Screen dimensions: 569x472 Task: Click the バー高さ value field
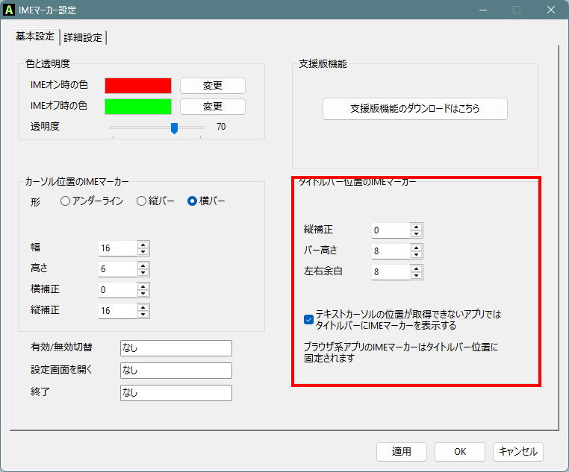[391, 251]
